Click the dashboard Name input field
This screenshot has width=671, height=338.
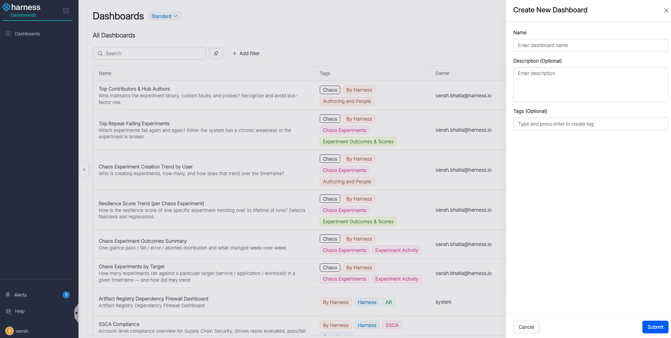click(x=591, y=45)
